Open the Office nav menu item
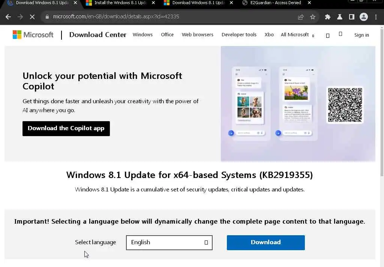The height and width of the screenshot is (267, 384). (167, 35)
